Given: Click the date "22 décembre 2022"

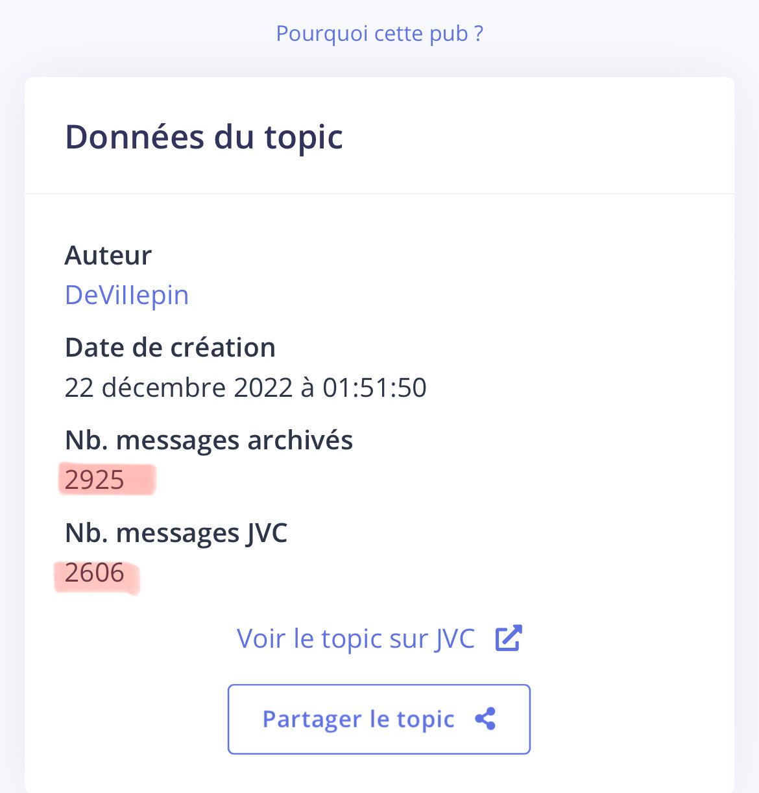Looking at the screenshot, I should tap(179, 388).
